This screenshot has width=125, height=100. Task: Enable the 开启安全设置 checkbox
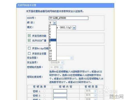(x=29, y=53)
